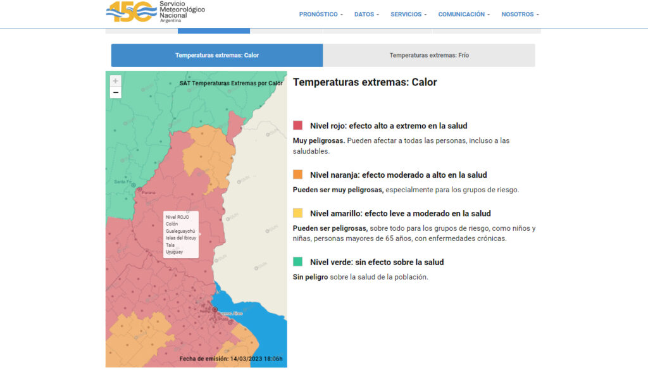The width and height of the screenshot is (648, 370).
Task: Zoom in on the heat alert map
Action: tap(115, 81)
